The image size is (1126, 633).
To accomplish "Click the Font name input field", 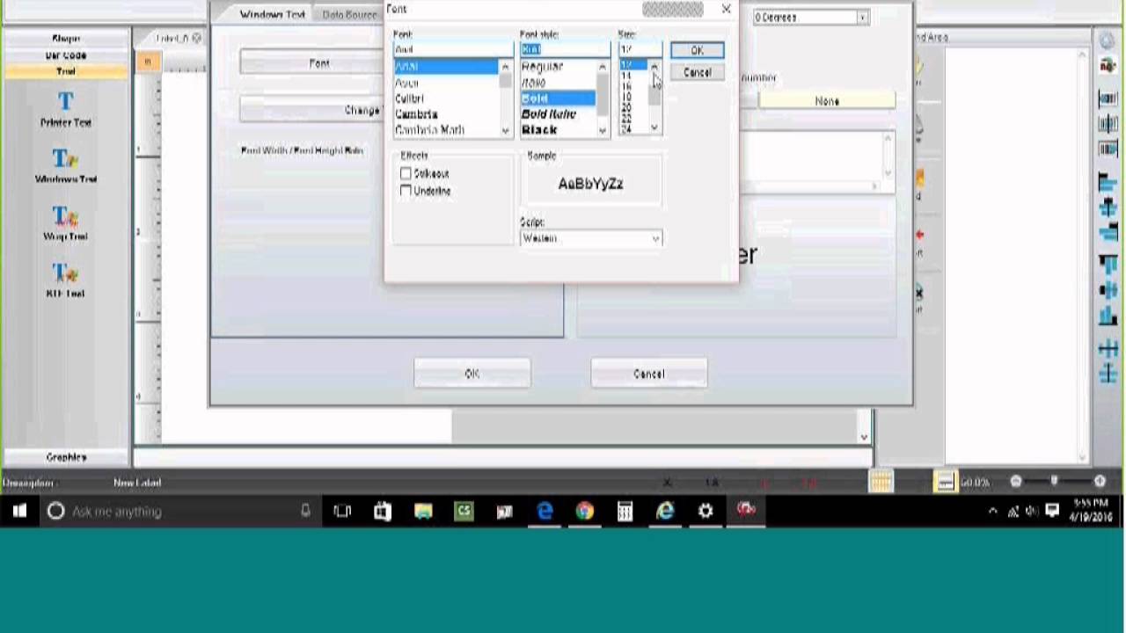I will tap(453, 49).
